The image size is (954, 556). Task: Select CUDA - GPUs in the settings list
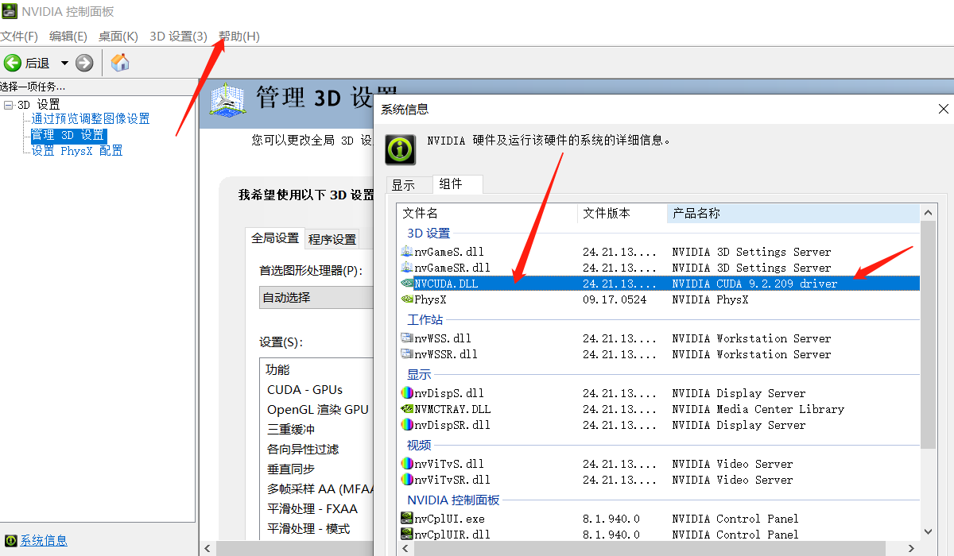point(305,389)
